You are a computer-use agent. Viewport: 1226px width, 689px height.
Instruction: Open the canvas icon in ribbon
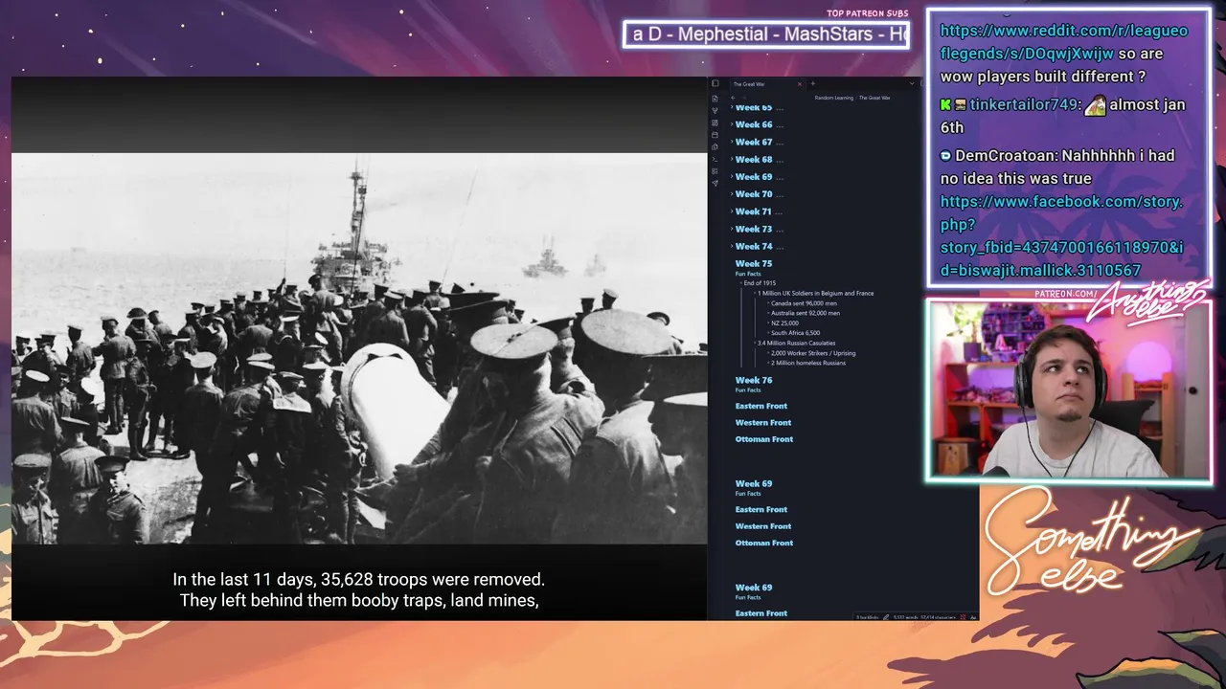click(715, 123)
